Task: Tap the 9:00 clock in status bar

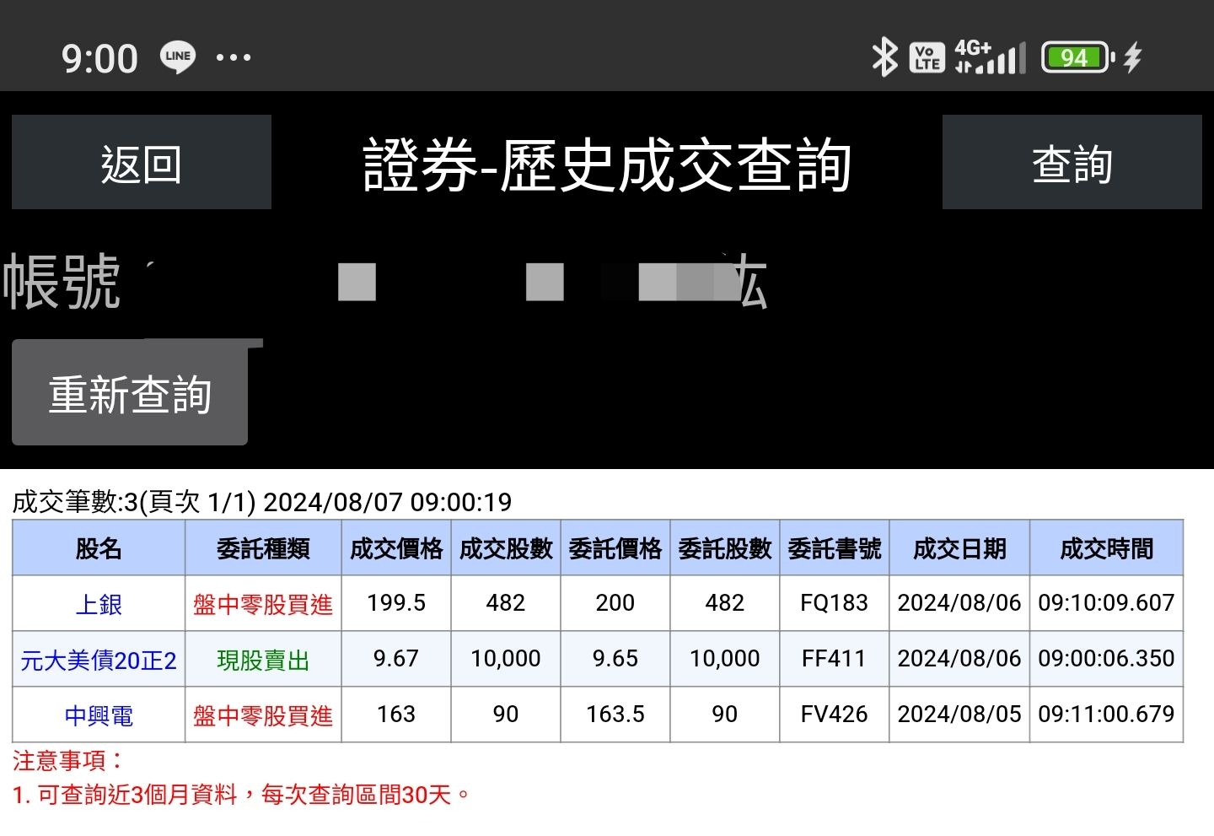Action: 99,57
